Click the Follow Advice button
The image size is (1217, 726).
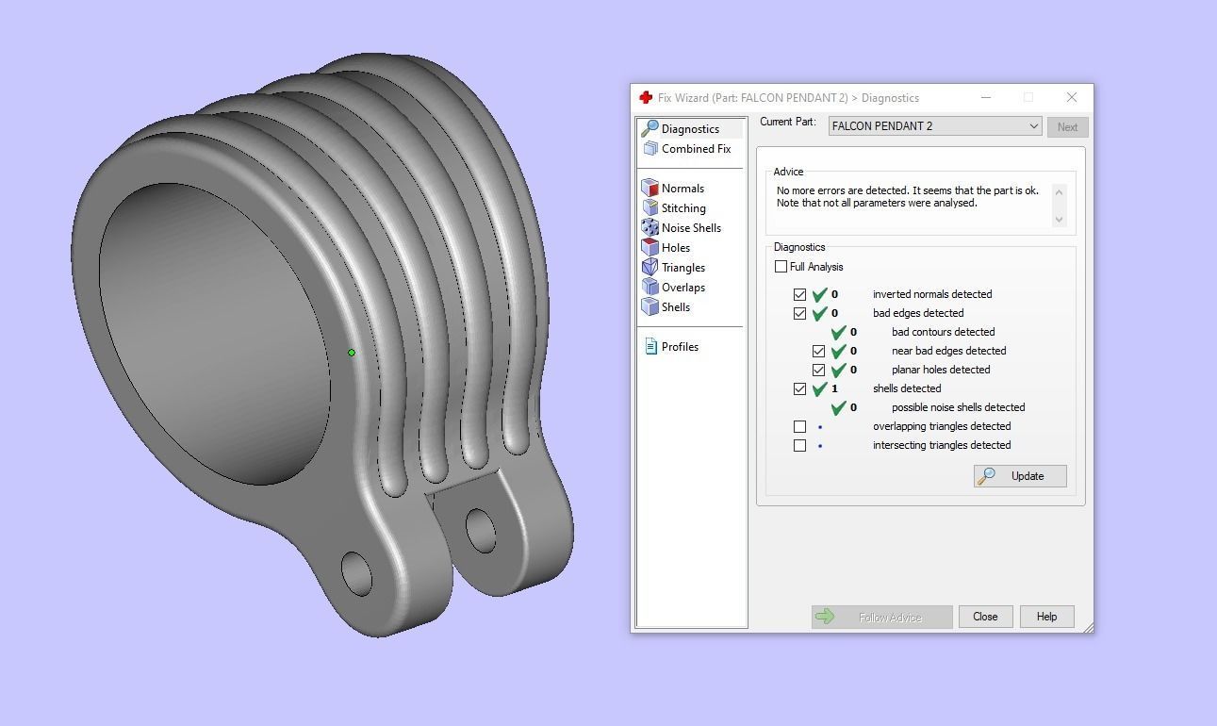pos(882,617)
